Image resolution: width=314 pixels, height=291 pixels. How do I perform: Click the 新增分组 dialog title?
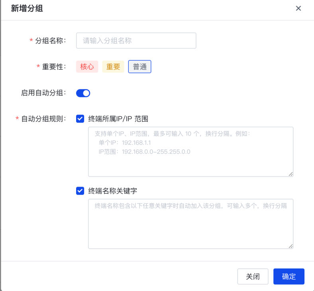pyautogui.click(x=27, y=8)
